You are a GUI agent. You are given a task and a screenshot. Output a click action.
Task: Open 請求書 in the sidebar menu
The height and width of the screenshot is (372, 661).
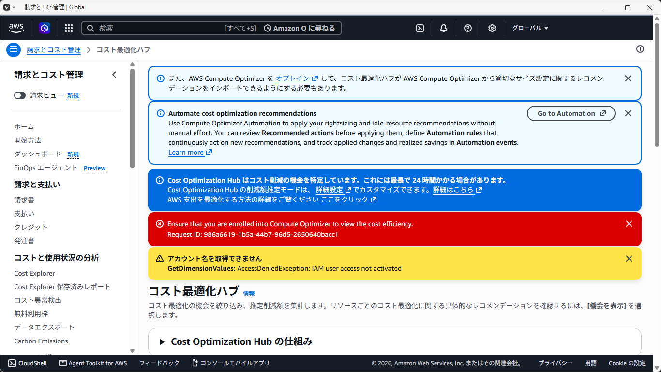coord(24,200)
